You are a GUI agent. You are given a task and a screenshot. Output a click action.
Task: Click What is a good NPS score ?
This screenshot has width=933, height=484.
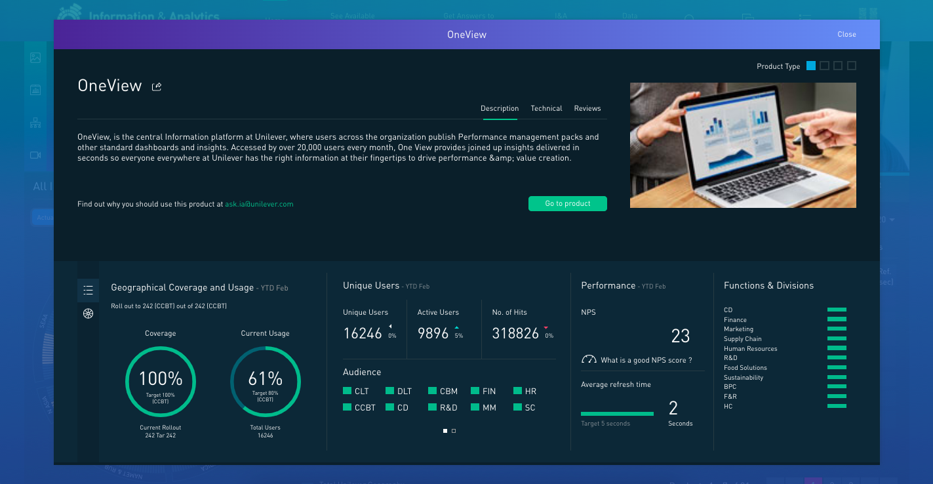click(646, 360)
